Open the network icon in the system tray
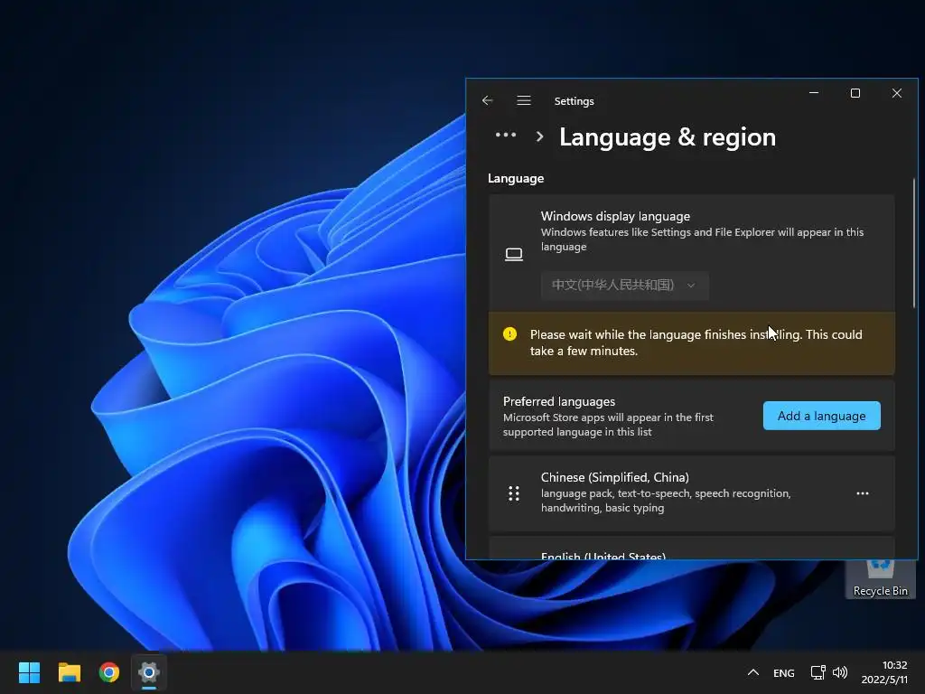 coord(818,672)
